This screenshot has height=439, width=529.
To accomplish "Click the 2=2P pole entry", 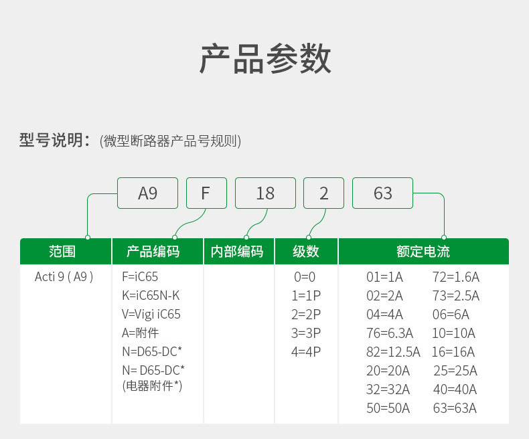I will [x=306, y=315].
